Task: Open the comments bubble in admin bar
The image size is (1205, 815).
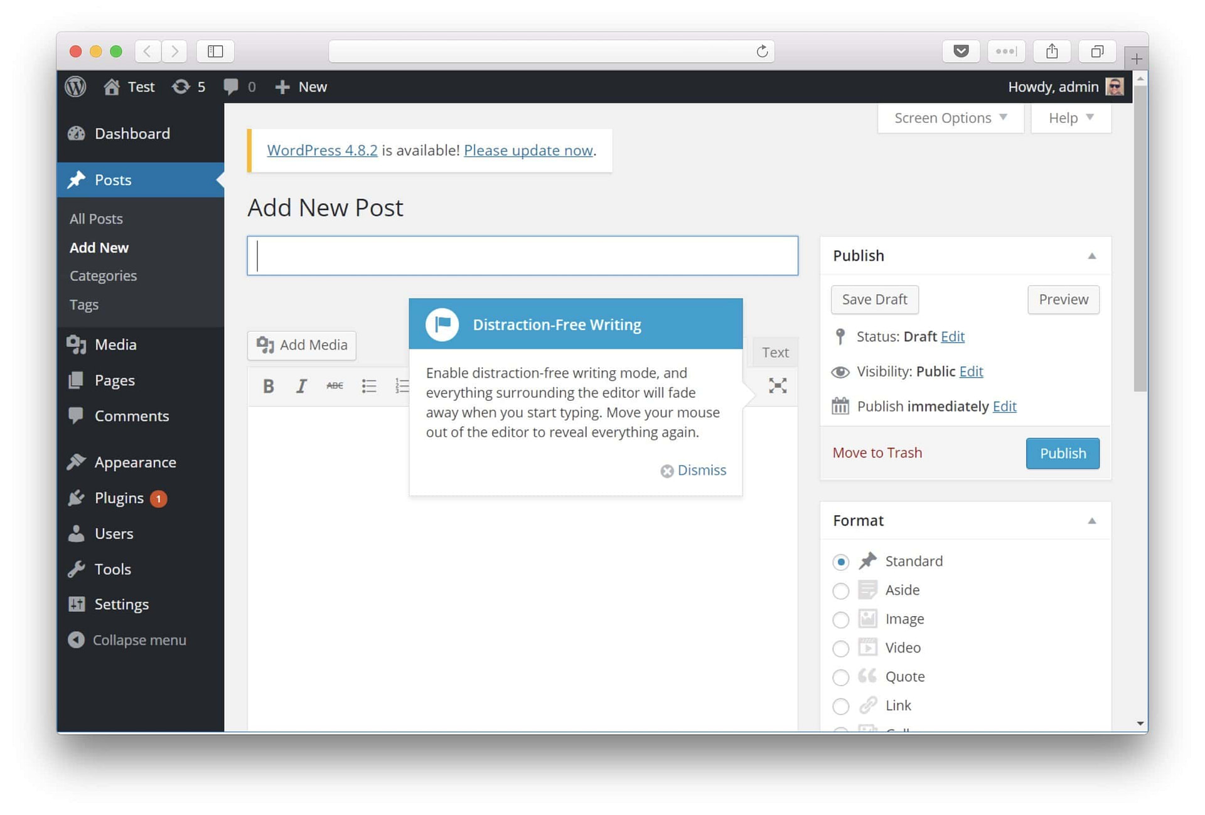Action: click(239, 87)
